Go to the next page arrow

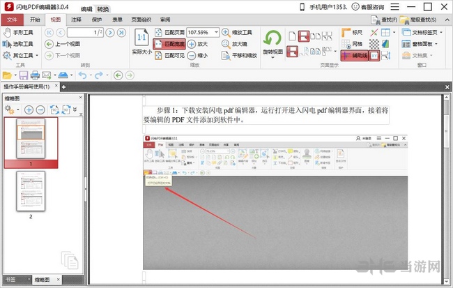pos(110,32)
